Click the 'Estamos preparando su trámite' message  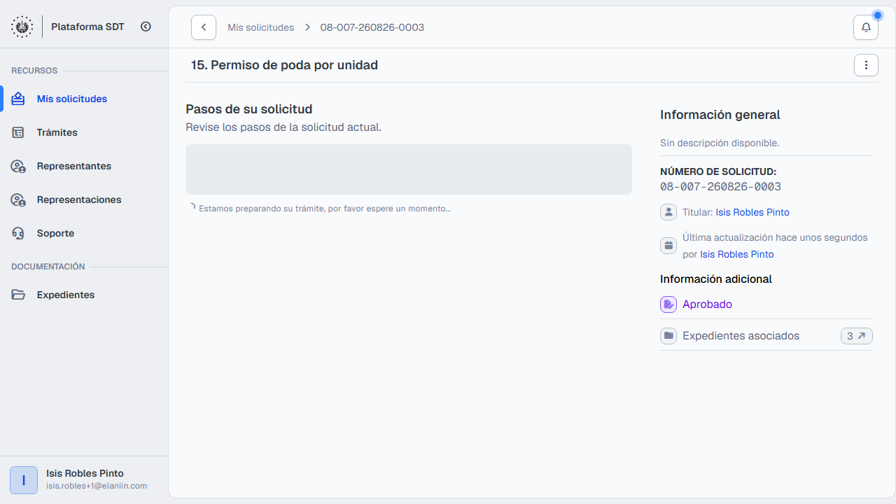click(325, 209)
